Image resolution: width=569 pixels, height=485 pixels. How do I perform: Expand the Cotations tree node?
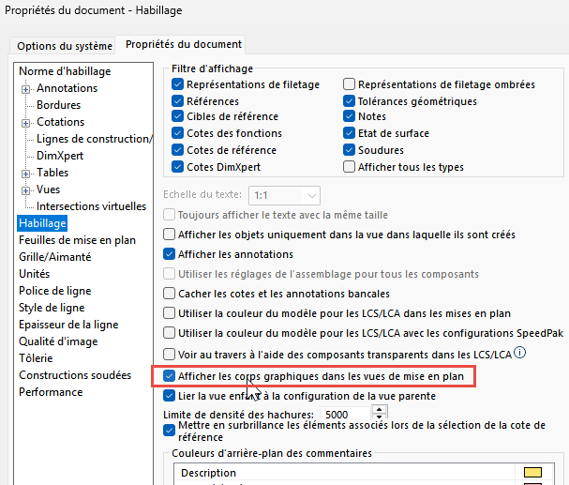point(26,122)
